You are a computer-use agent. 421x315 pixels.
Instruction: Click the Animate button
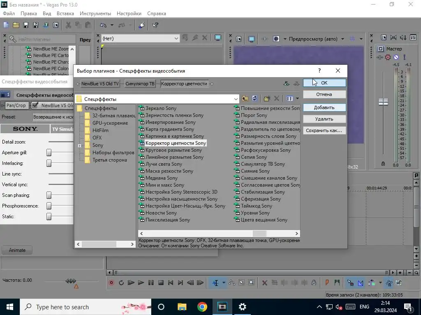click(x=17, y=250)
